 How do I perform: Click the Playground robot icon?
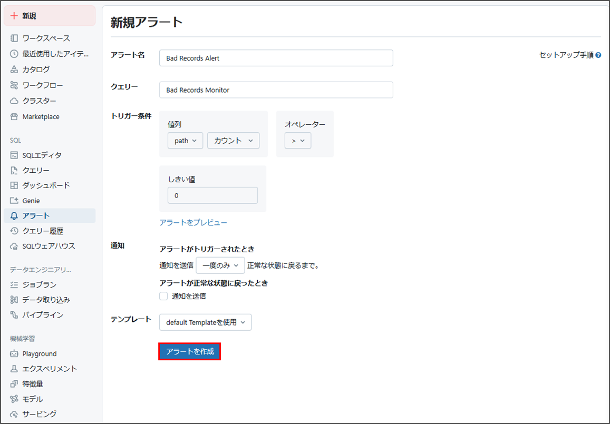14,354
